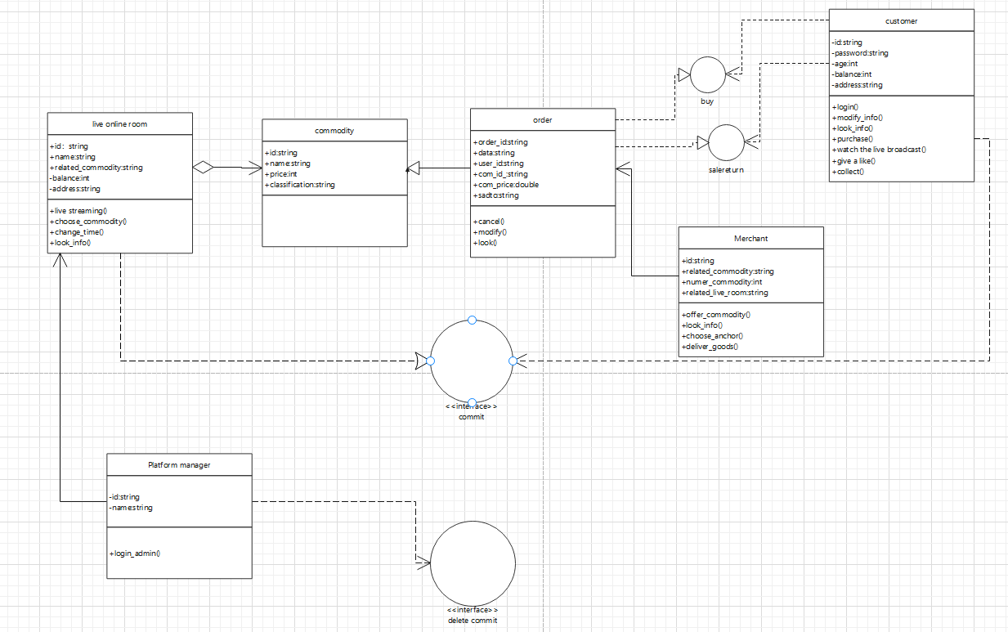Screen dimensions: 1008x632
Task: Select the "live online room" class title
Action: pos(120,123)
